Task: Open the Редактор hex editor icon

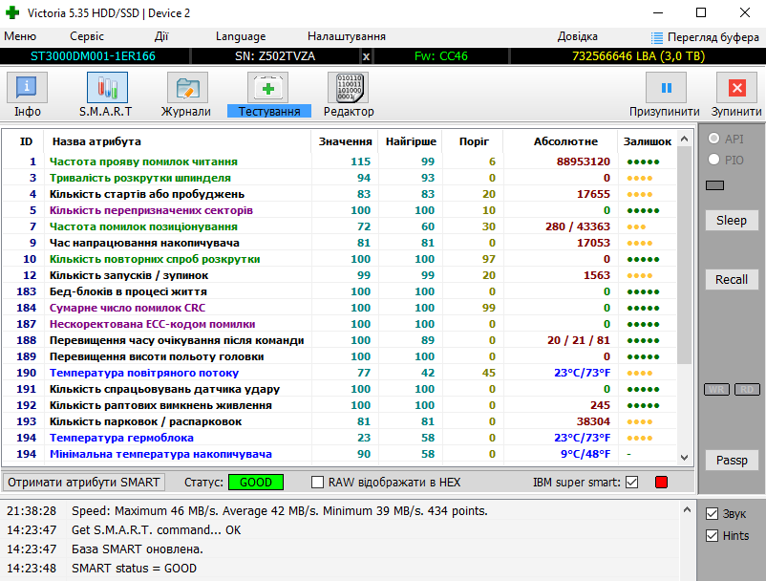Action: (x=349, y=89)
